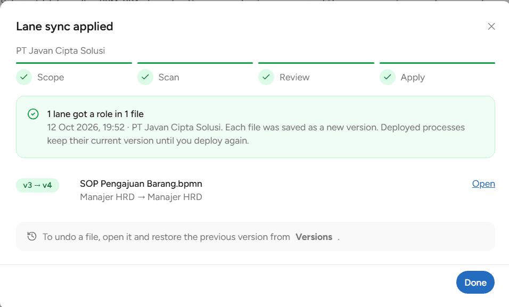Image resolution: width=509 pixels, height=307 pixels.
Task: Click the v3 → v4 version badge
Action: (x=37, y=185)
